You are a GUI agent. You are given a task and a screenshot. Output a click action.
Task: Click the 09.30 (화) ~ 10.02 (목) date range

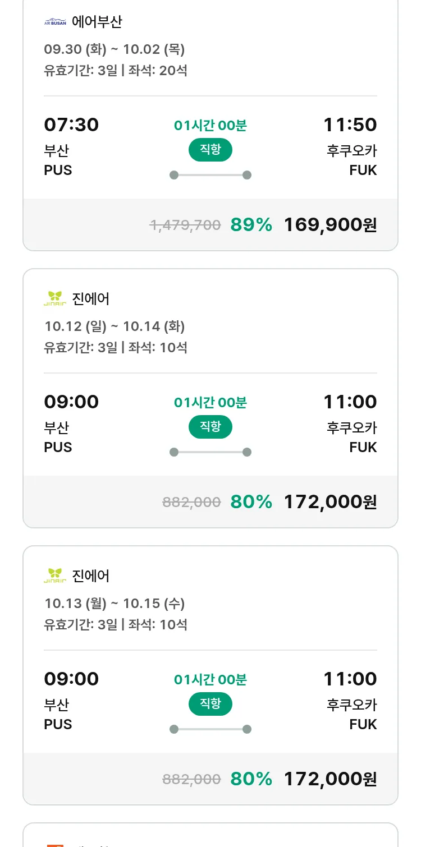point(115,49)
